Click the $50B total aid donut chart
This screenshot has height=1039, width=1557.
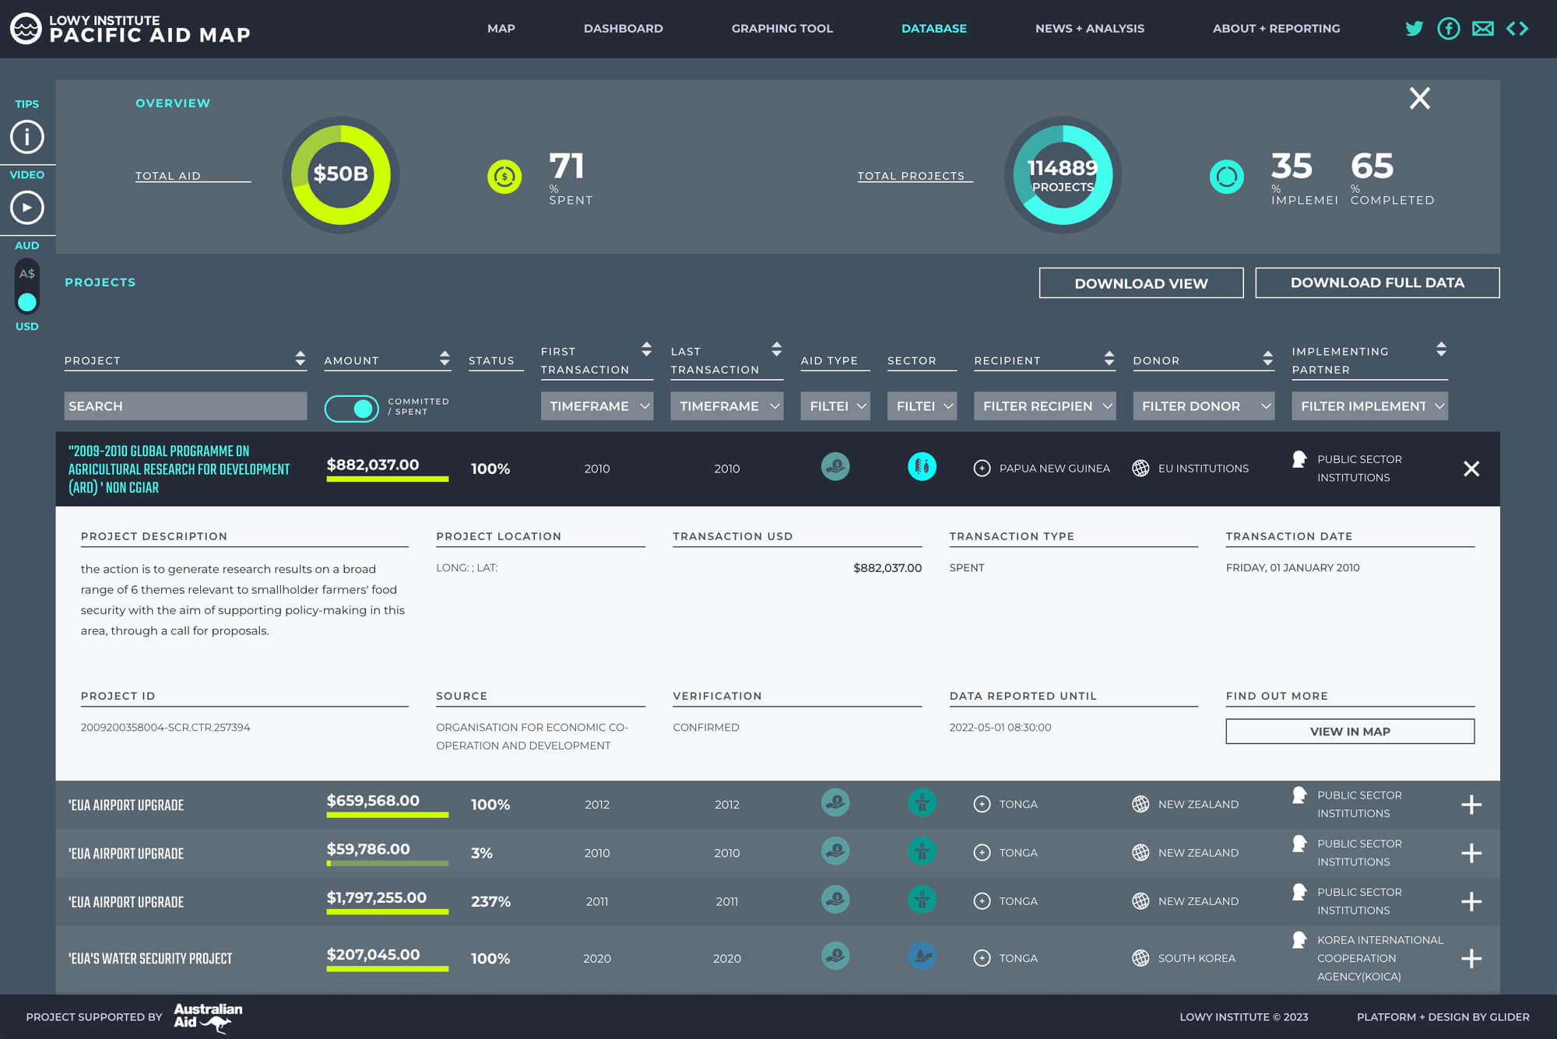(x=341, y=175)
